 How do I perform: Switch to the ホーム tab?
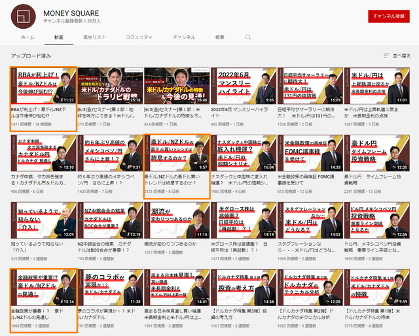(27, 37)
